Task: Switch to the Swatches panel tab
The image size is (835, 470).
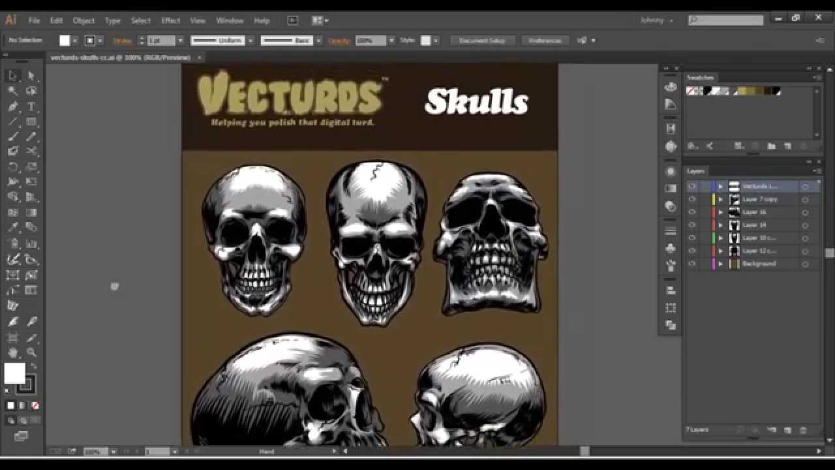Action: pos(700,78)
